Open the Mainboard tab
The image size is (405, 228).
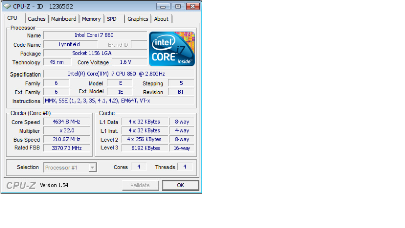(63, 19)
